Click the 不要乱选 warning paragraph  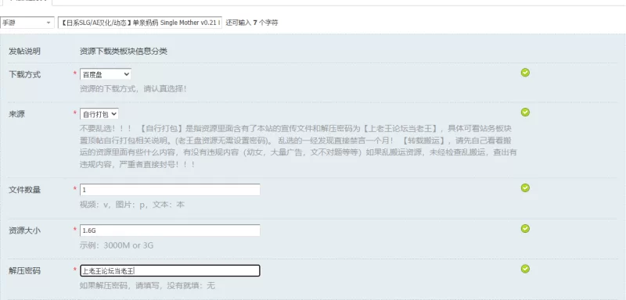(x=298, y=147)
